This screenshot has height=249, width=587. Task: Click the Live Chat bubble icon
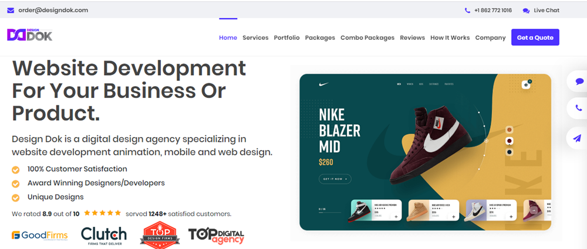tap(526, 11)
